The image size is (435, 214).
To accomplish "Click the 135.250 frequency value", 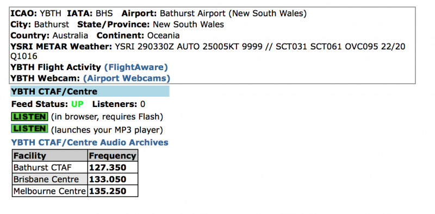I will (108, 191).
